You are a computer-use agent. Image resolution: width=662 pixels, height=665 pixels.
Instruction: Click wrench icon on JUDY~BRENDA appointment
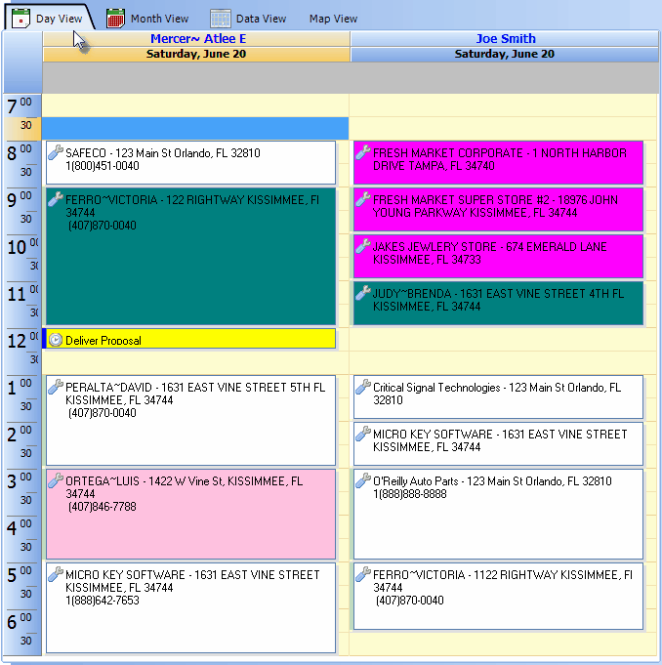tap(363, 293)
